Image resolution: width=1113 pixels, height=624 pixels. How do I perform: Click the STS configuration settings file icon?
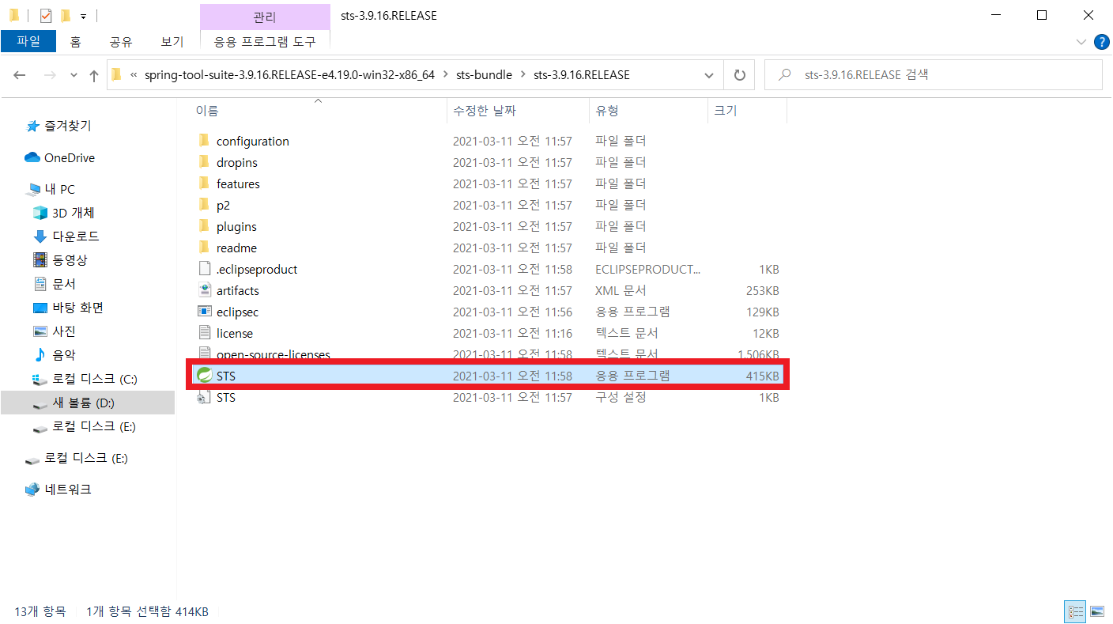point(204,397)
